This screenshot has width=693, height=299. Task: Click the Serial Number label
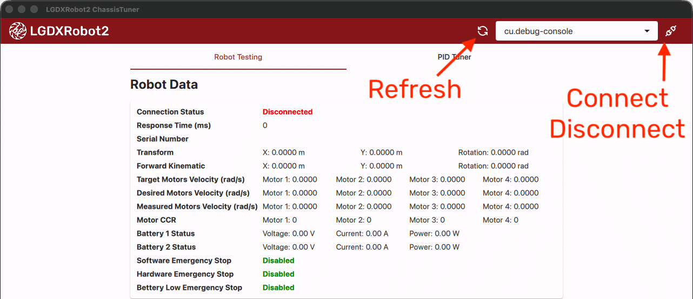coord(163,139)
